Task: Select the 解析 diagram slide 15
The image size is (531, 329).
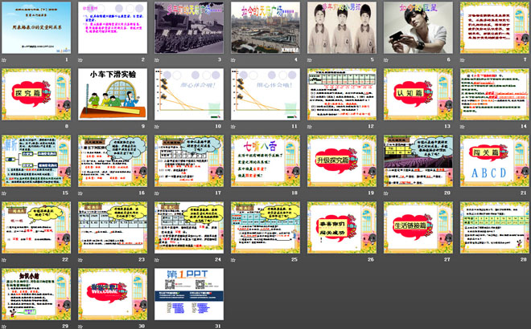Action: click(36, 160)
